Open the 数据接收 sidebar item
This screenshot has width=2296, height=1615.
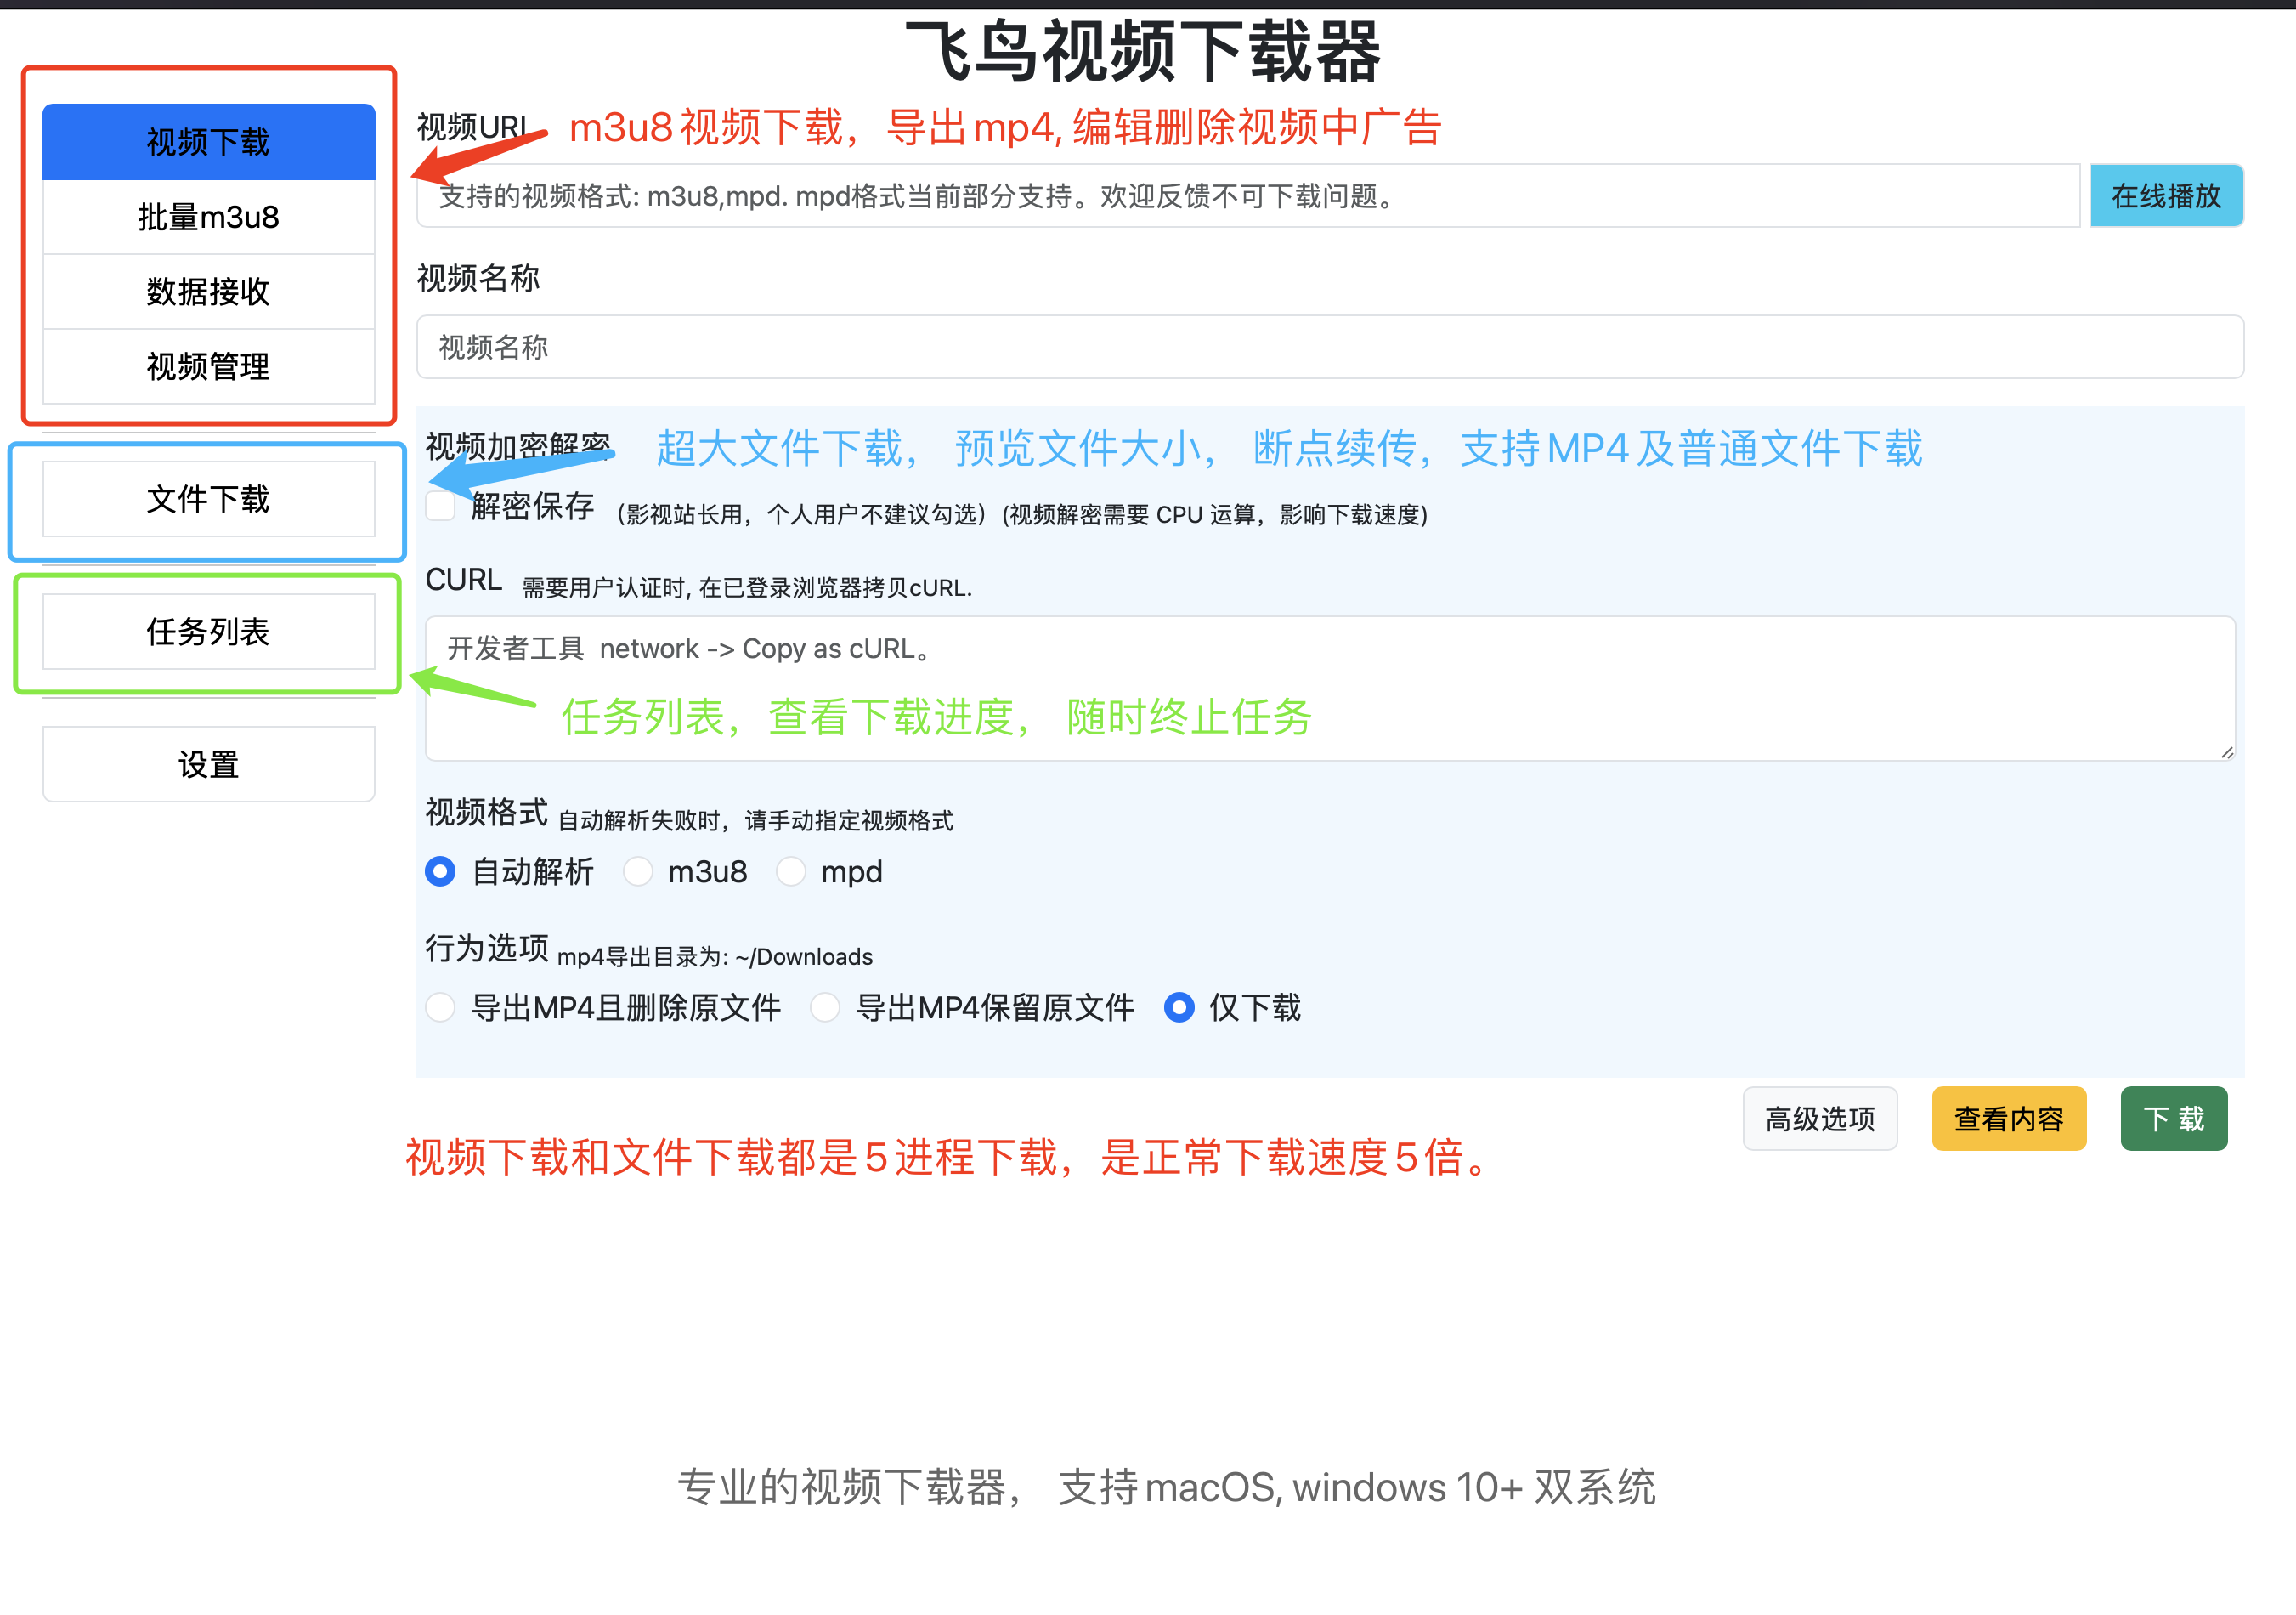[x=208, y=291]
